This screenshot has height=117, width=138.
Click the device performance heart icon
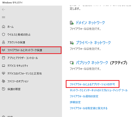[4, 73]
